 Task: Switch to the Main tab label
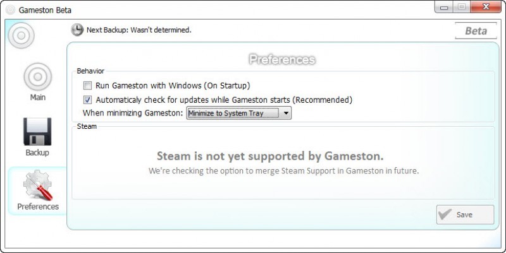[38, 97]
